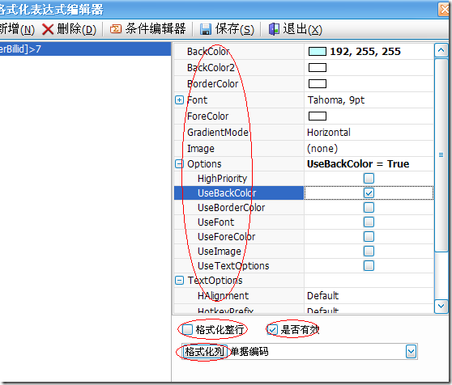Viewport: 452px width, 385px height.
Task: Enable the UseFont checkbox
Action: coord(369,222)
